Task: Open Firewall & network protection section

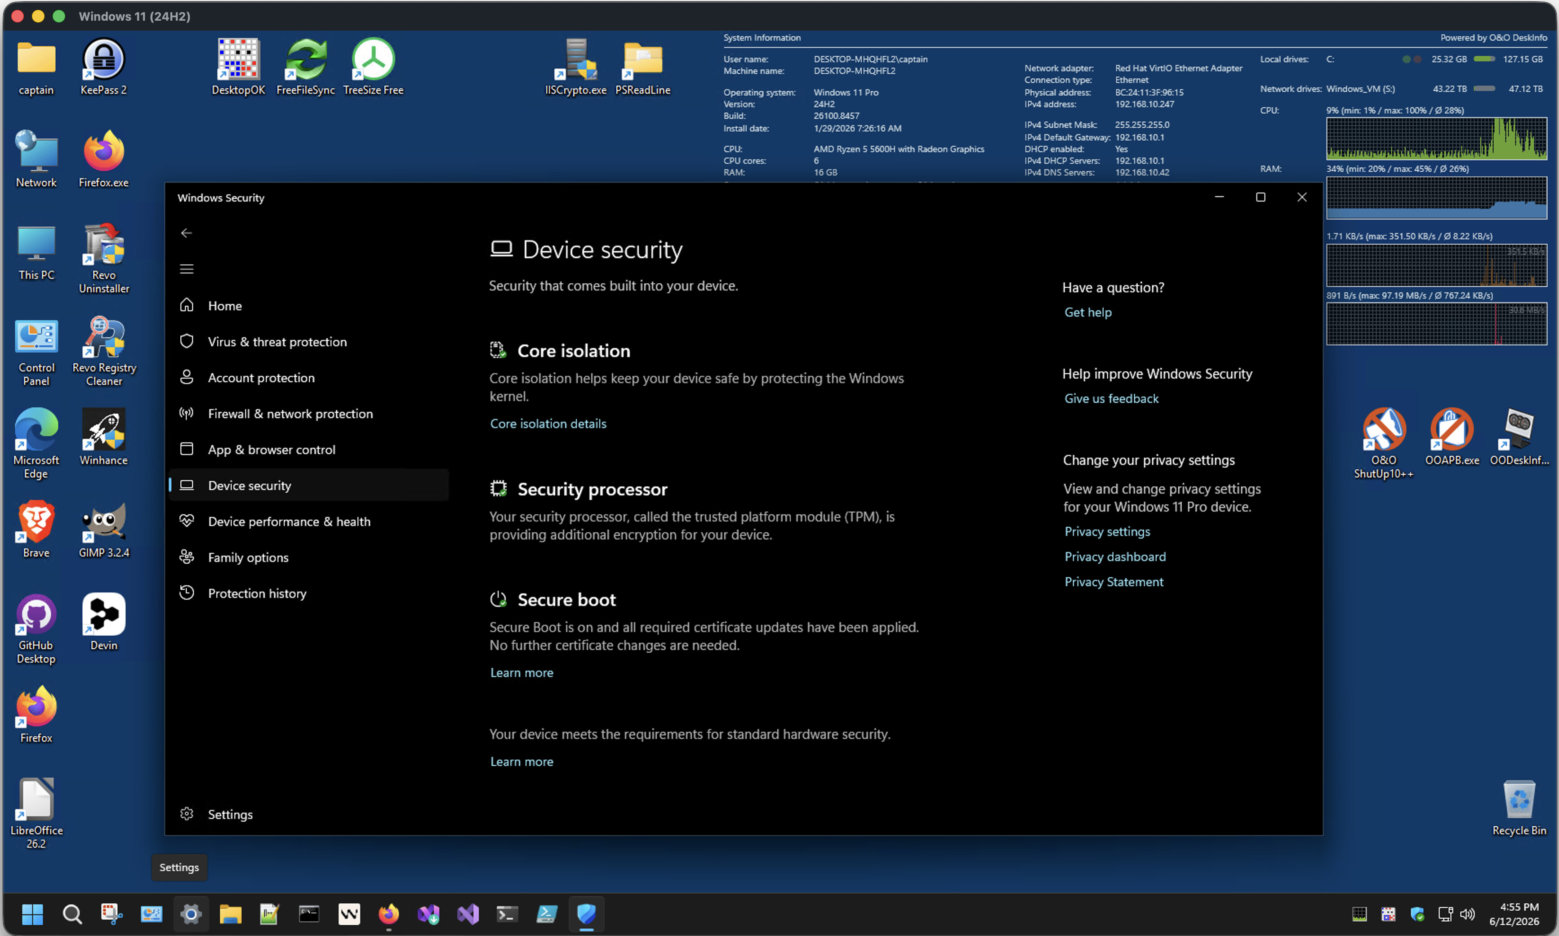Action: point(309,413)
